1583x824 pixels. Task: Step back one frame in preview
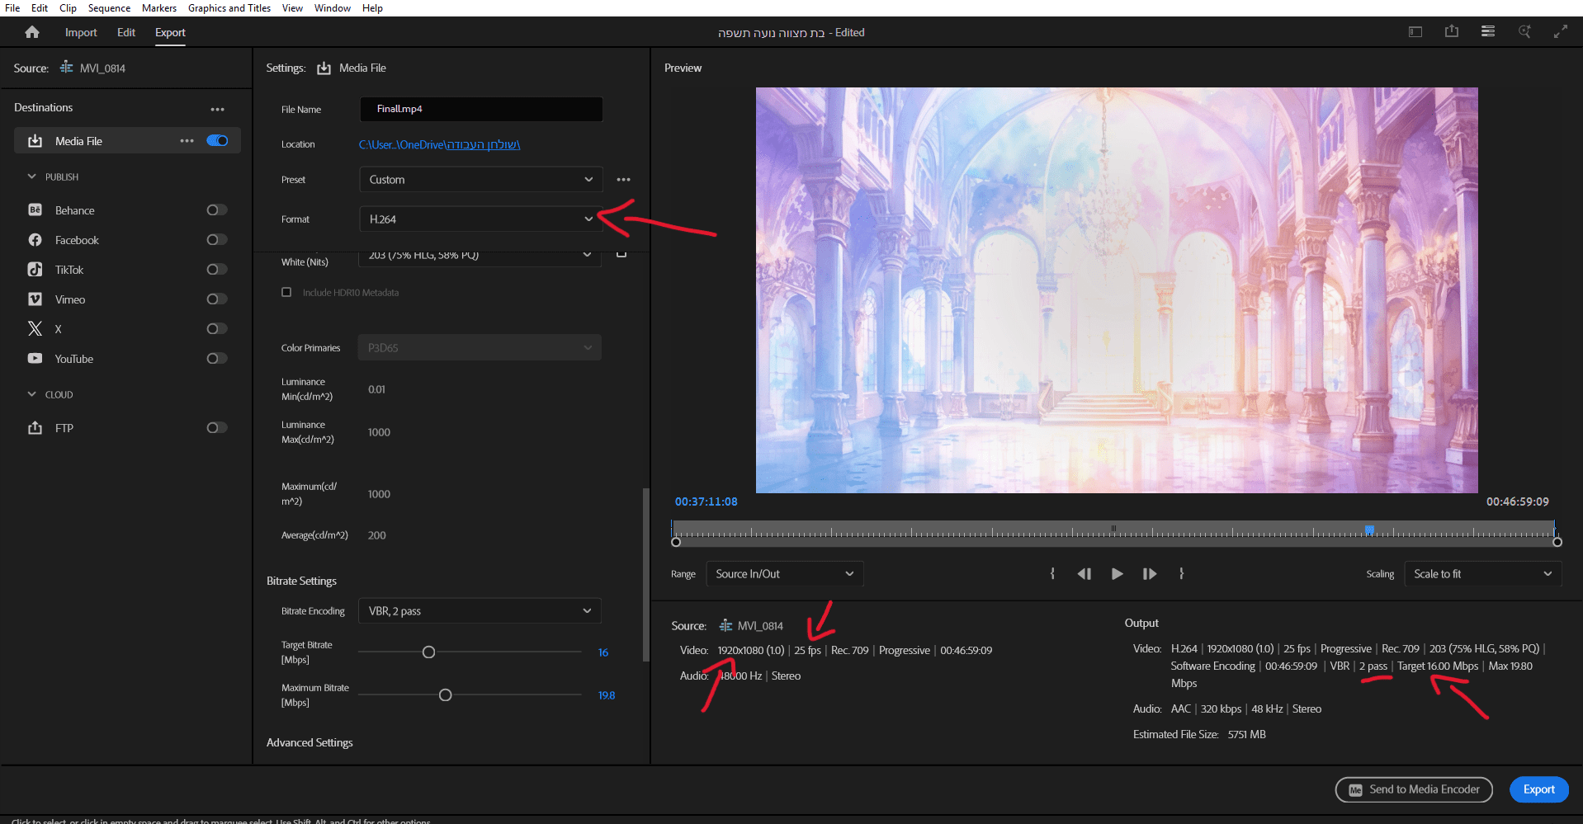[1084, 574]
